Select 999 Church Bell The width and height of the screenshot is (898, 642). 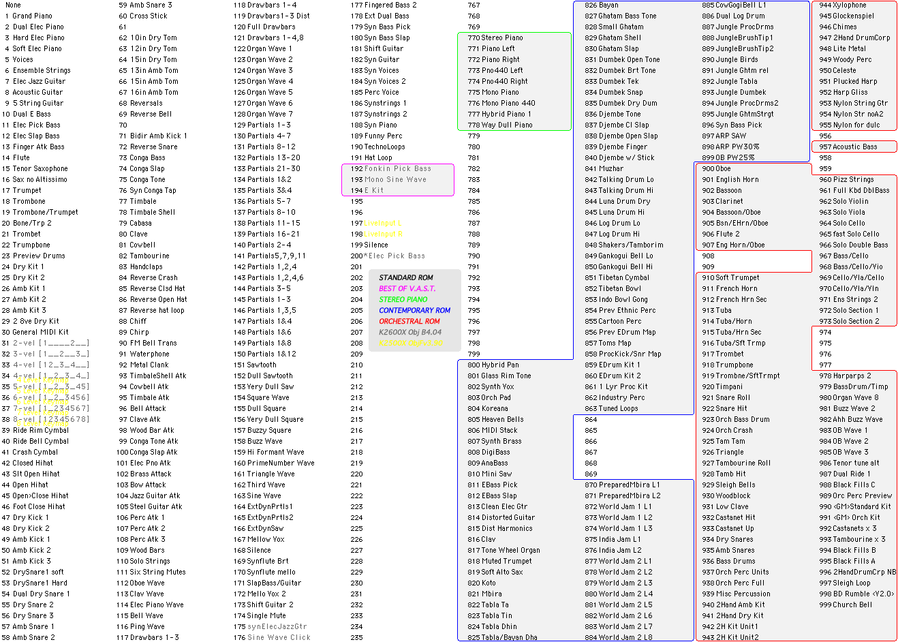click(x=846, y=605)
